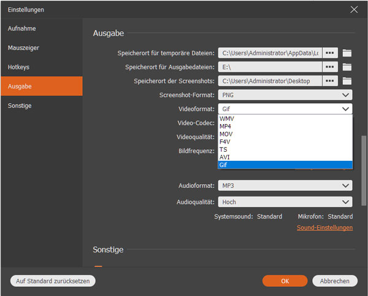The image size is (368, 296).
Task: Open the screenshots location folder icon
Action: click(x=347, y=81)
